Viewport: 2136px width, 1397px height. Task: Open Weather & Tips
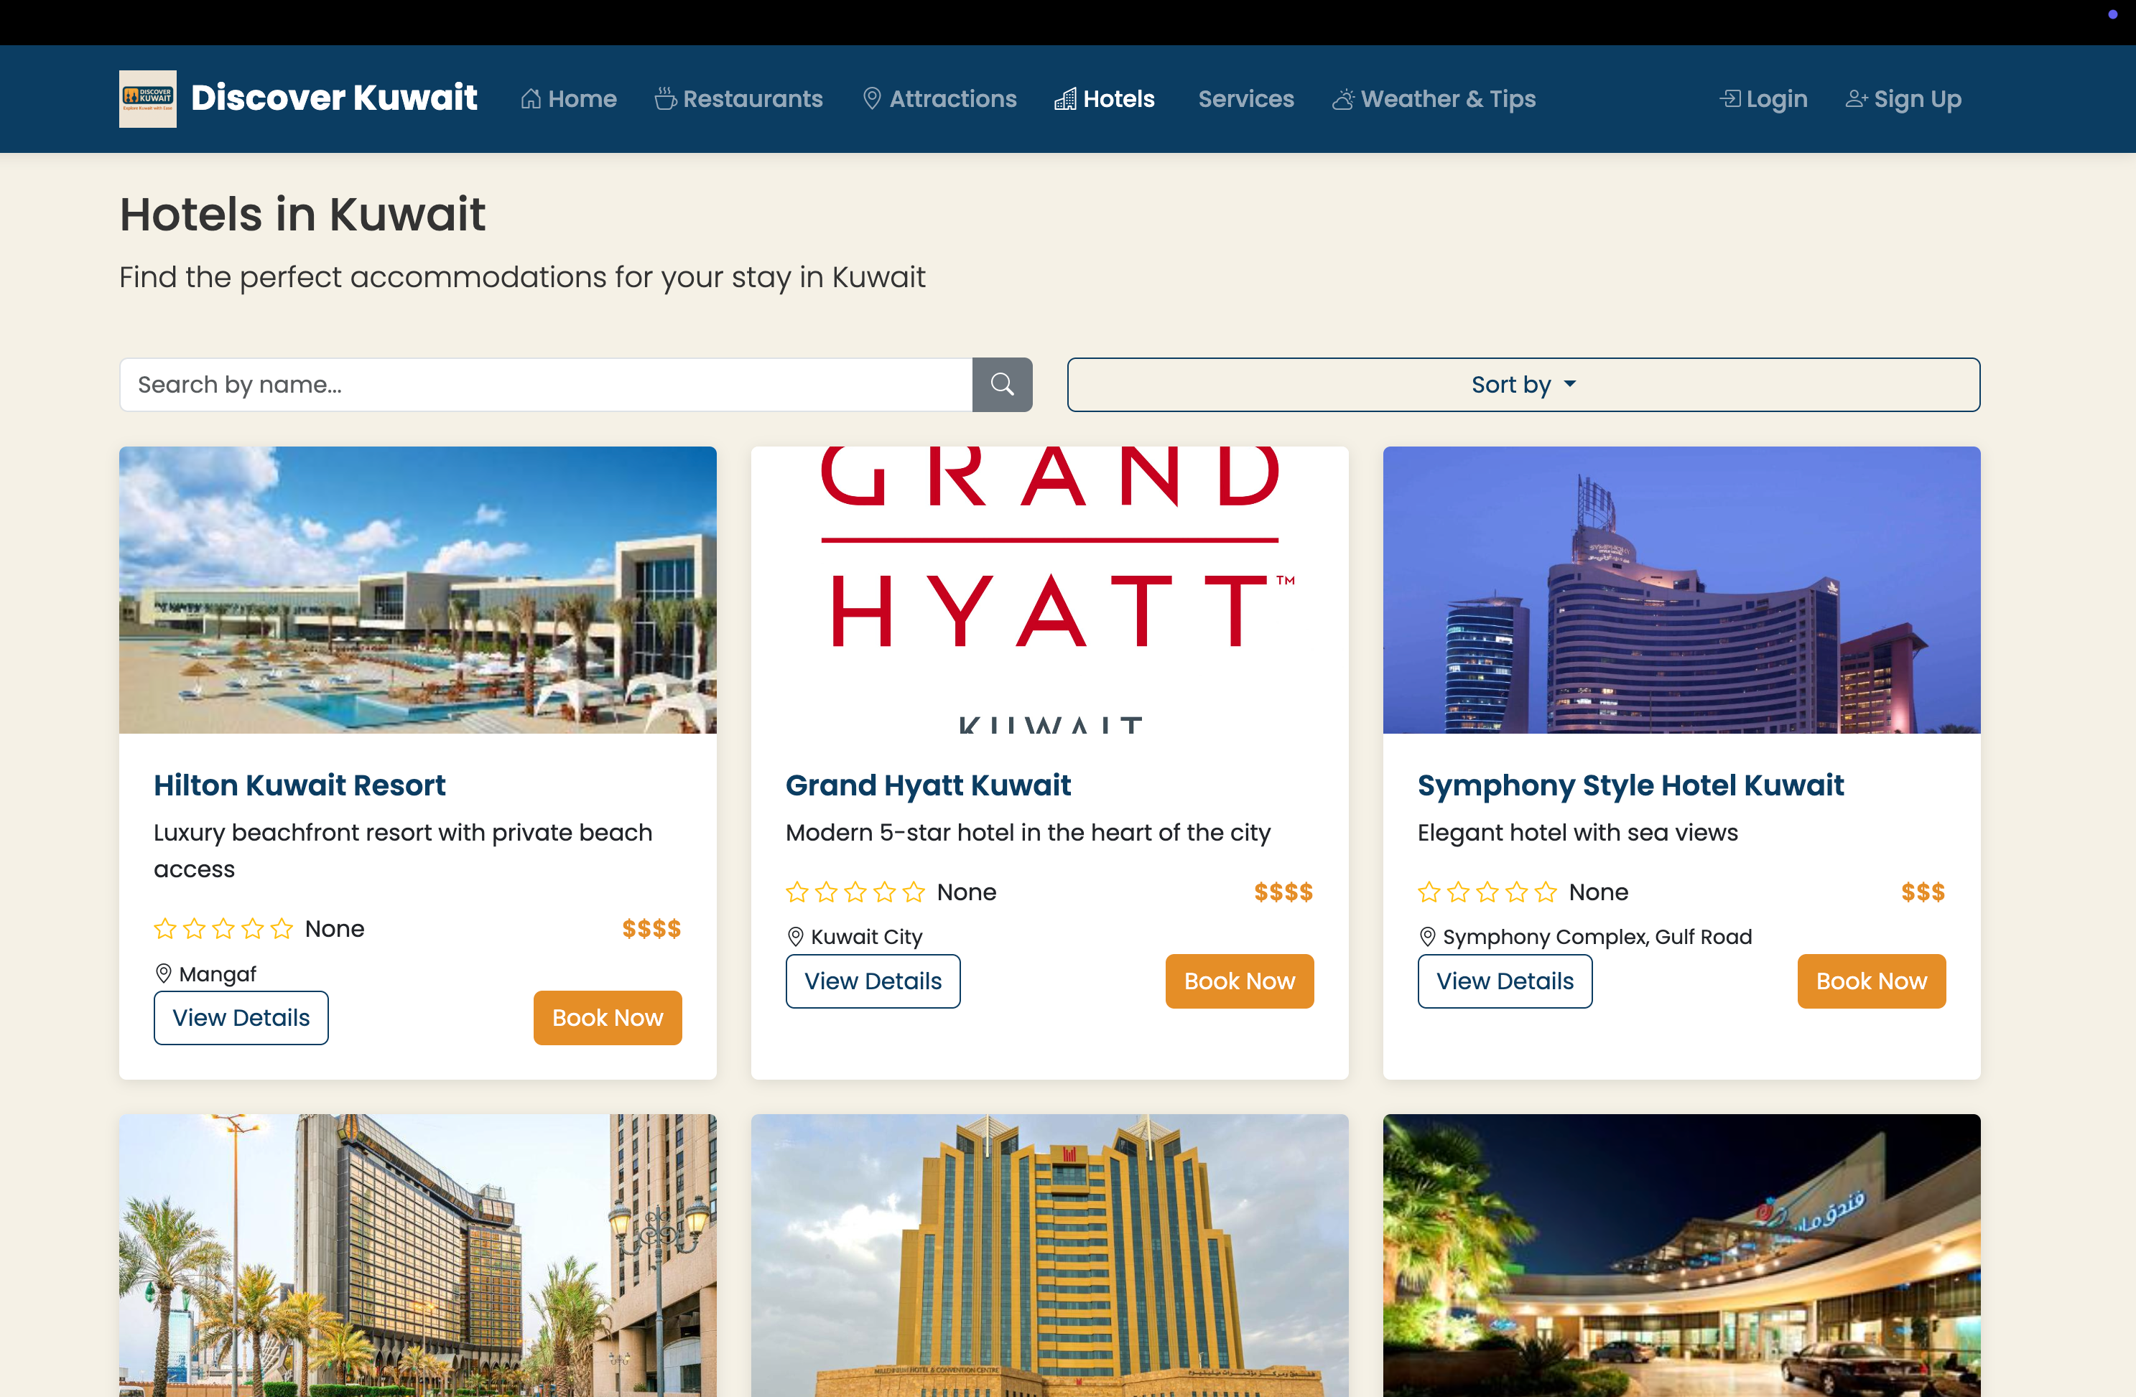1434,98
